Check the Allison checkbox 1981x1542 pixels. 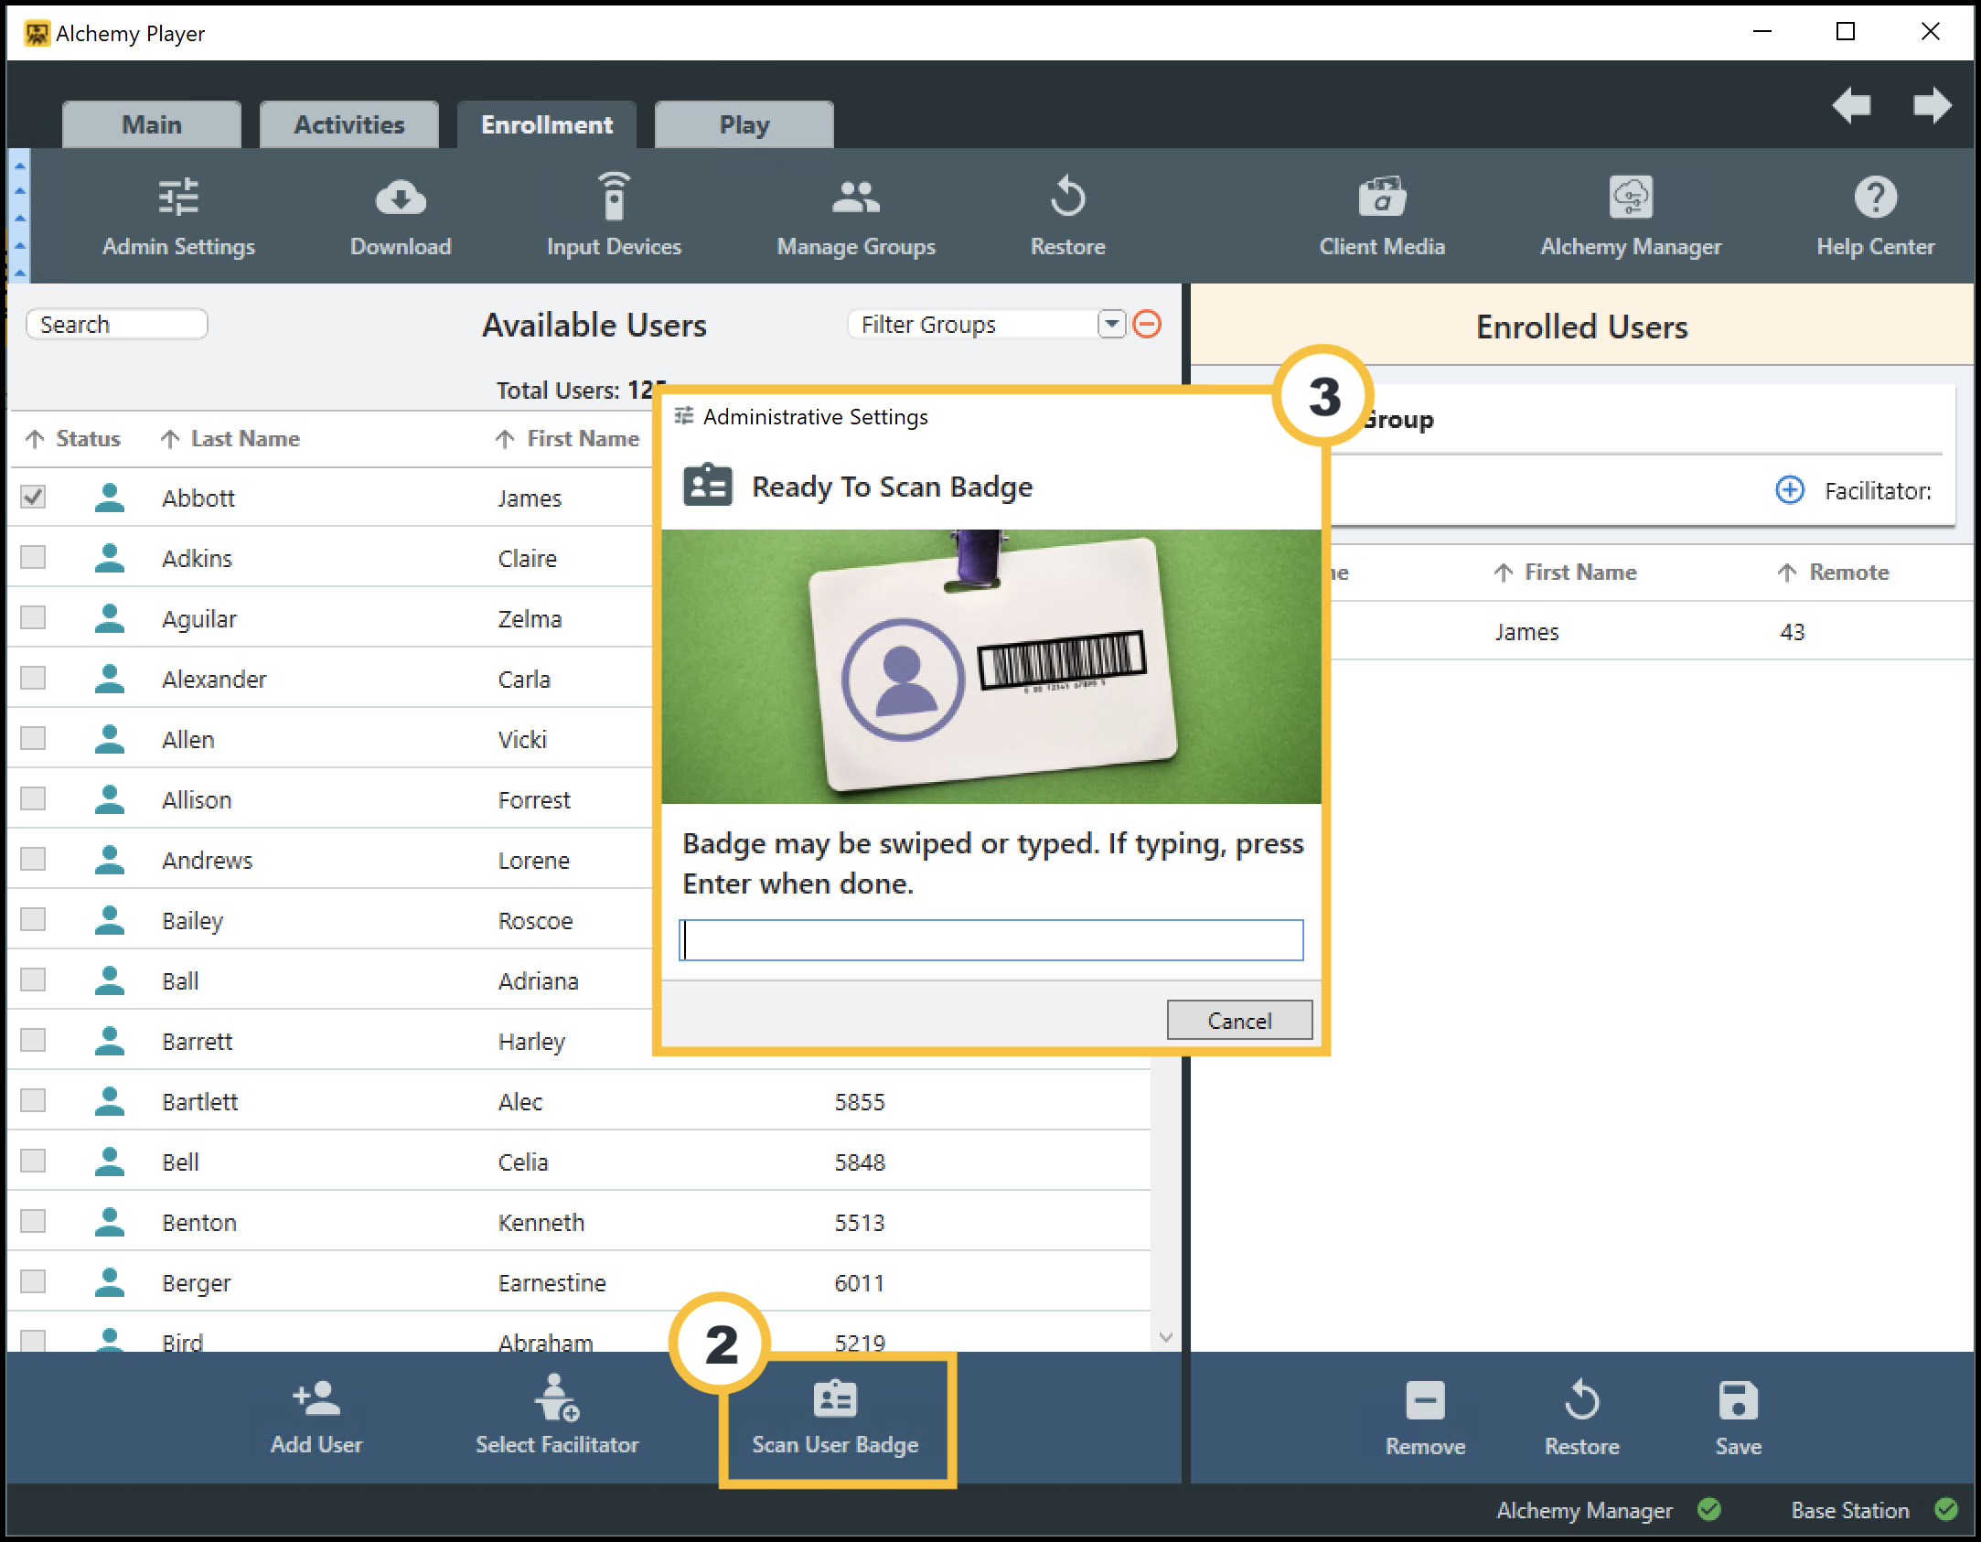coord(33,798)
